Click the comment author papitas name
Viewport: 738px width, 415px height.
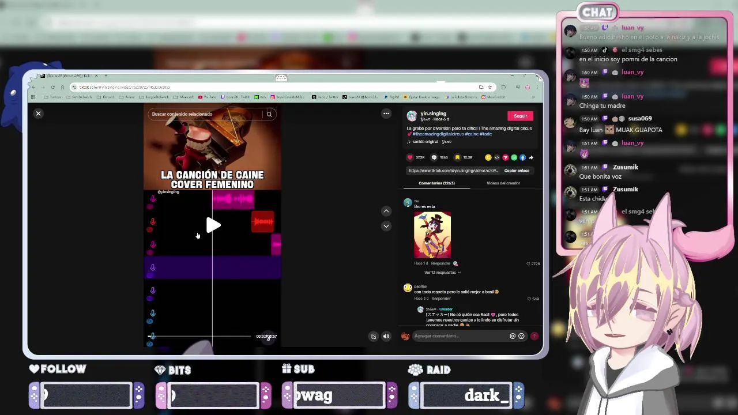tap(420, 286)
